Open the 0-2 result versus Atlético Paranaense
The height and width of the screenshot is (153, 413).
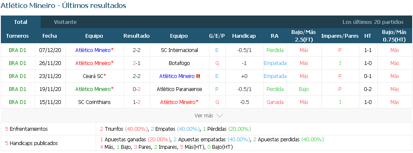[136, 89]
